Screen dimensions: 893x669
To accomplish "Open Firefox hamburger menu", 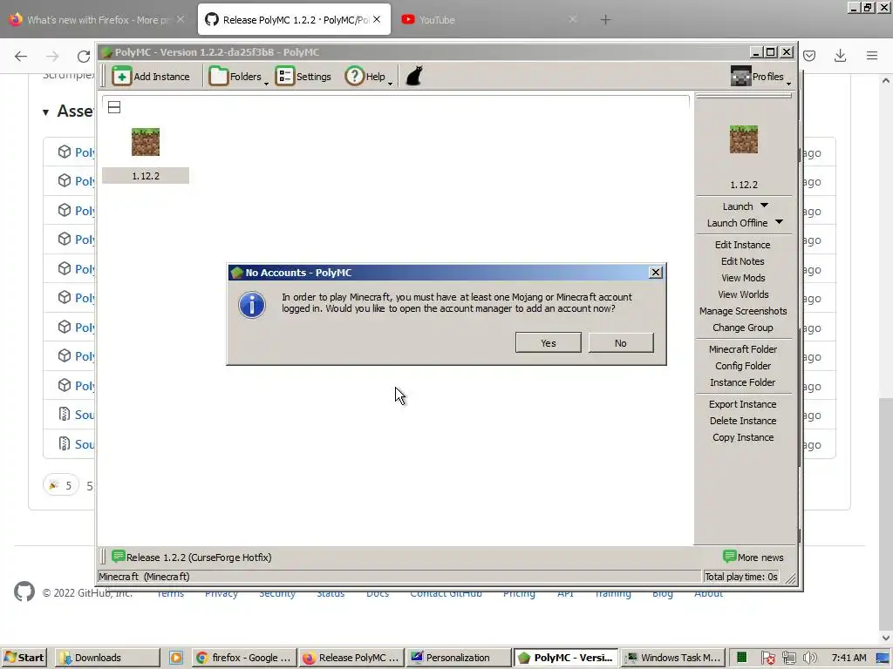I will tap(872, 56).
